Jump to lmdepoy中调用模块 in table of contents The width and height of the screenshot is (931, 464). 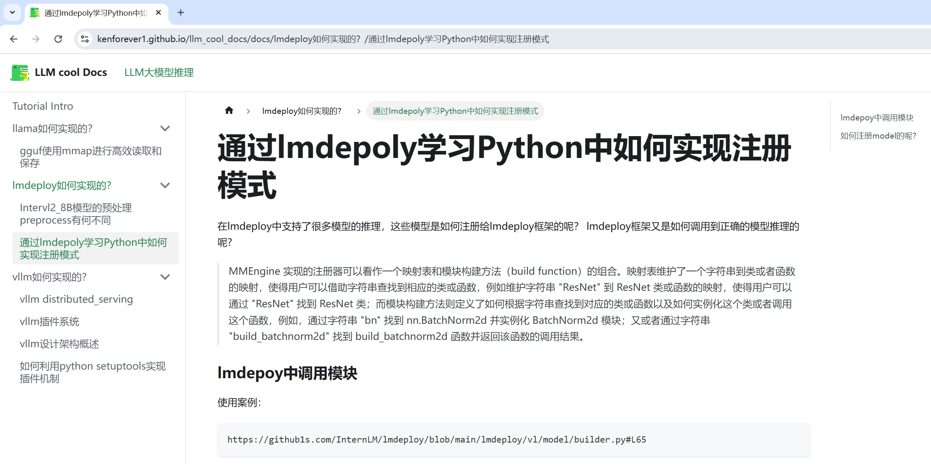coord(877,118)
